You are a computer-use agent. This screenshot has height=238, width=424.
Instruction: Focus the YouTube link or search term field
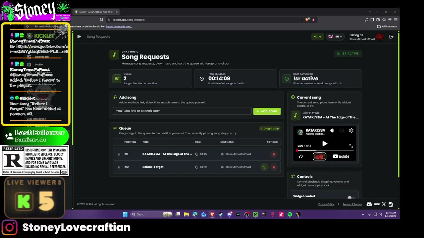[182, 111]
